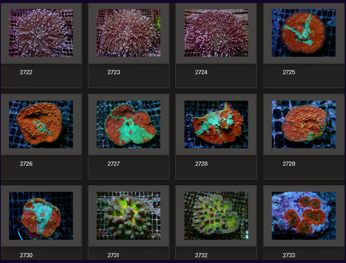Open coral thumbnail numbered 2722

[x=41, y=33]
